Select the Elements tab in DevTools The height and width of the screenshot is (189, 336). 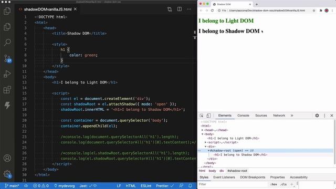225,115
